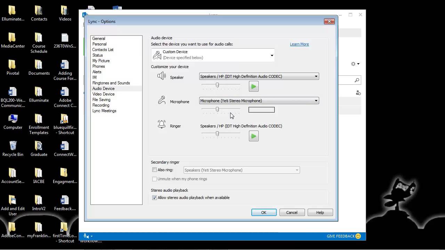Open the Graduate desktop folder
This screenshot has height=250, width=445.
coord(39,149)
